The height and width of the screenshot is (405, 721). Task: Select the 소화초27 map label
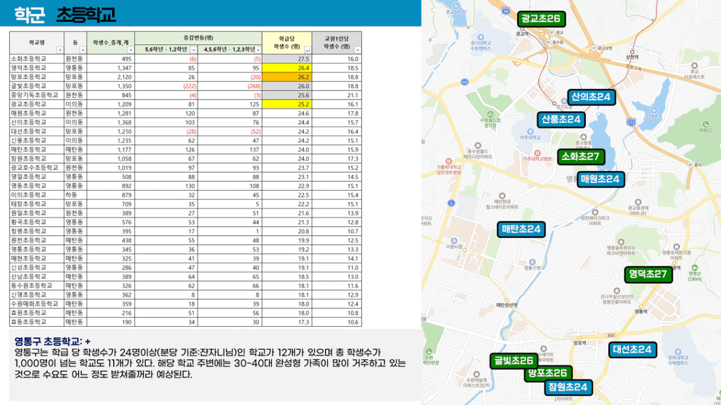580,157
